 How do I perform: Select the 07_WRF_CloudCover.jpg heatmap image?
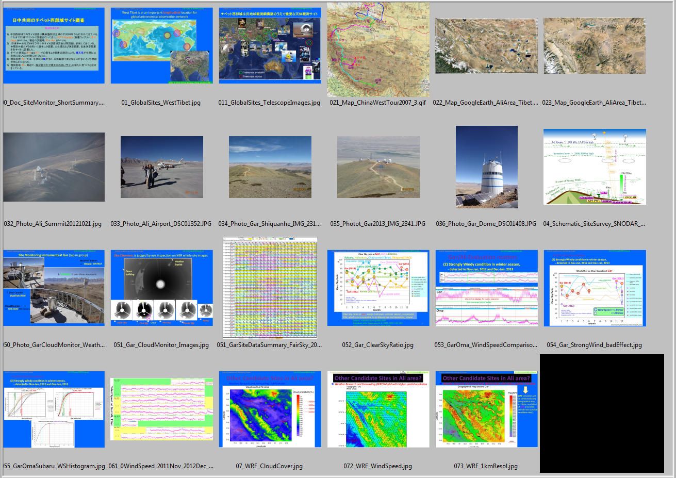pyautogui.click(x=270, y=409)
